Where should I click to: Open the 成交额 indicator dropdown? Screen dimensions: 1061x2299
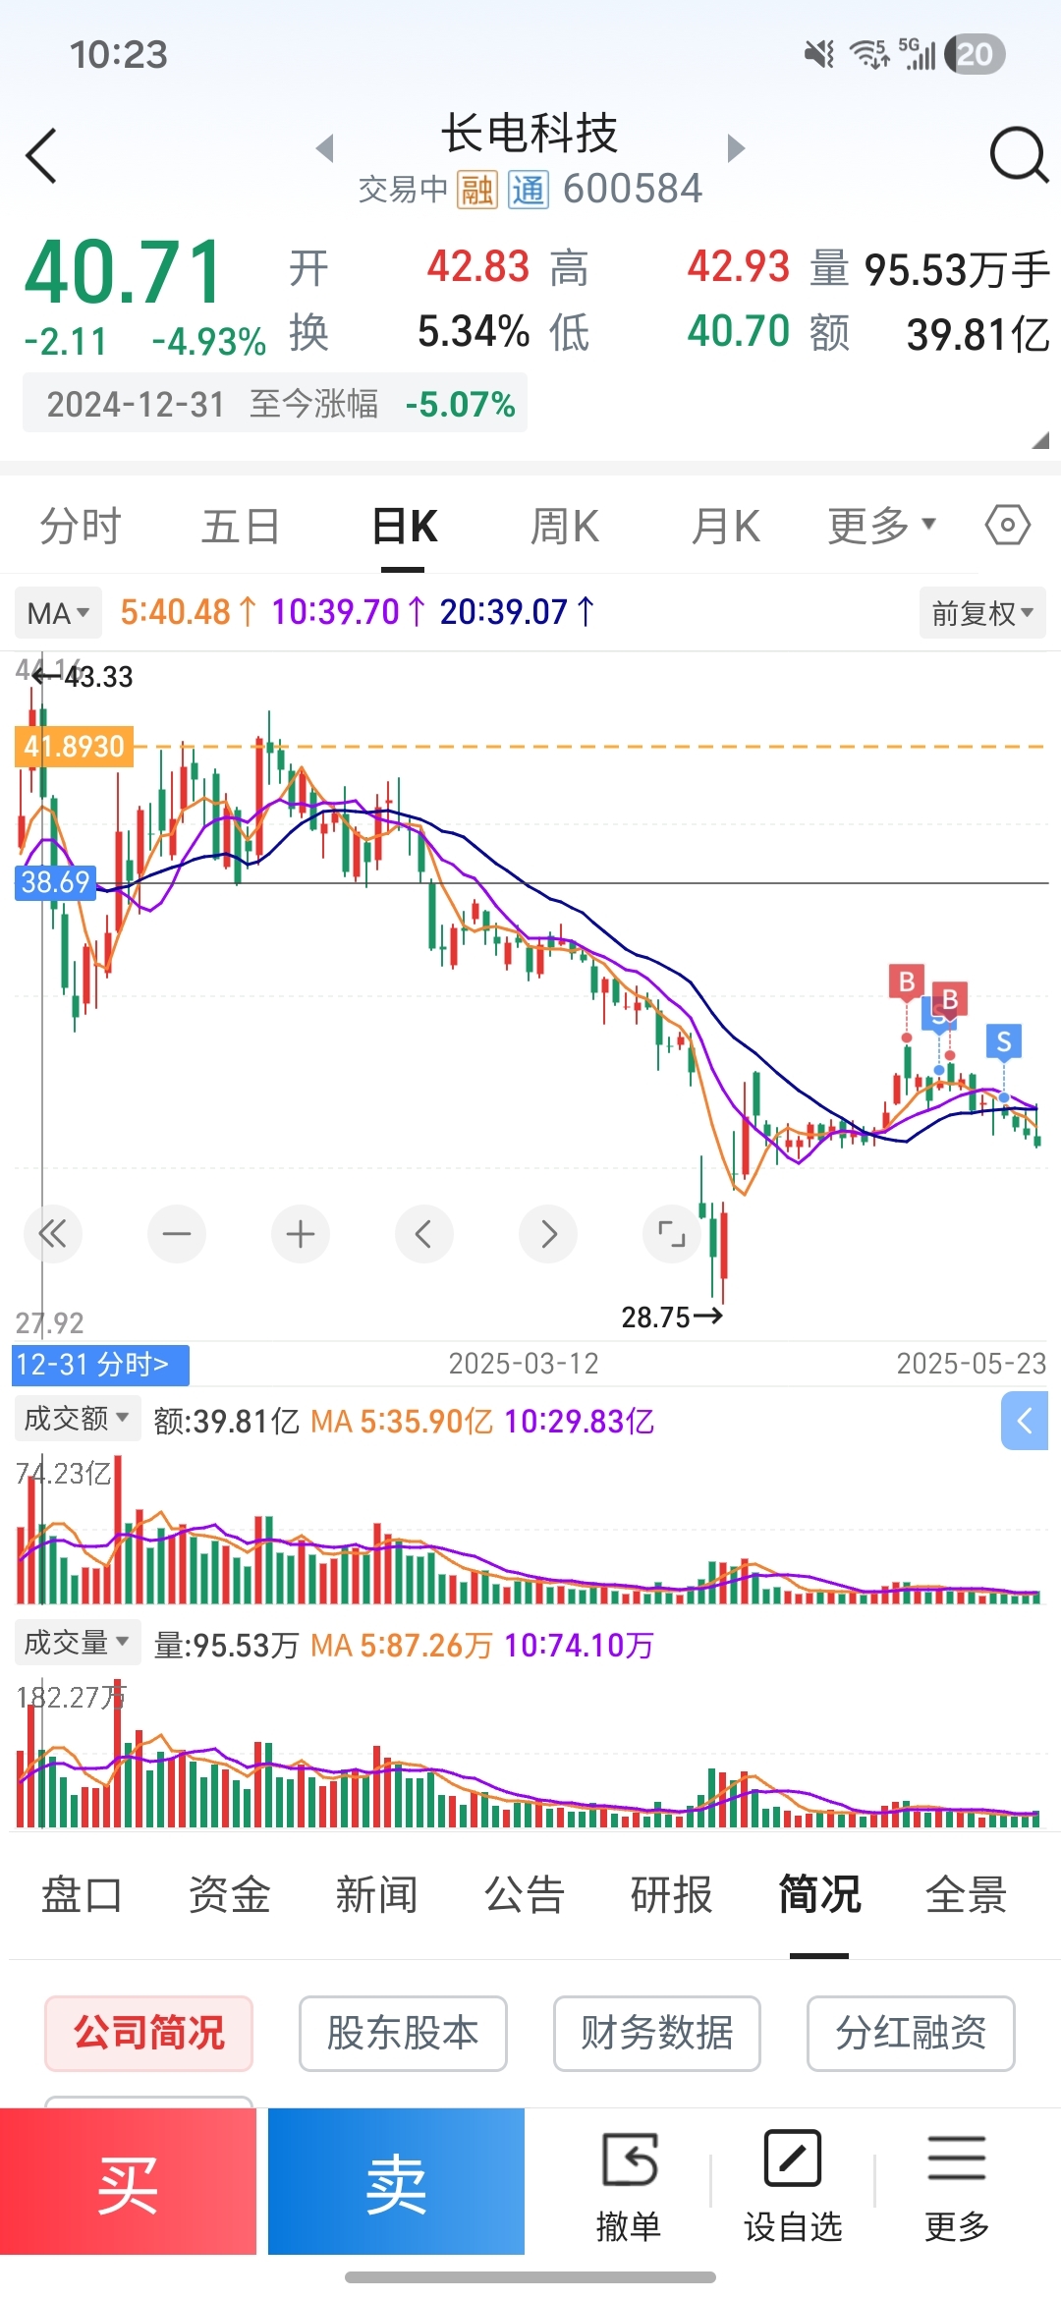coord(77,1419)
